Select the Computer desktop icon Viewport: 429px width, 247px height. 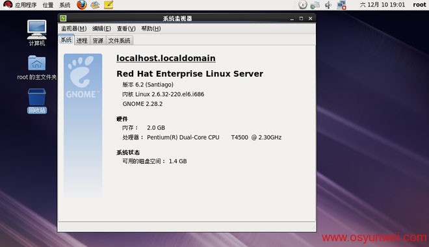(x=37, y=32)
